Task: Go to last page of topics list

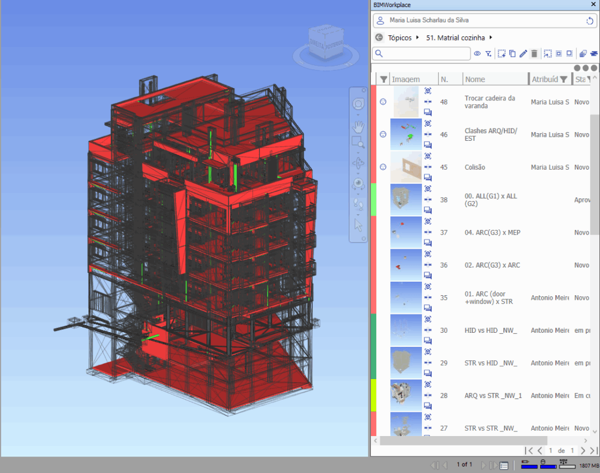Action: click(x=594, y=450)
